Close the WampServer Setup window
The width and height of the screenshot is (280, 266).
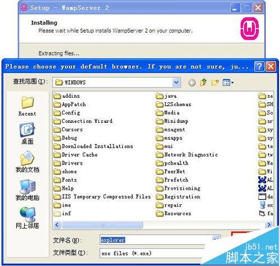[258, 8]
